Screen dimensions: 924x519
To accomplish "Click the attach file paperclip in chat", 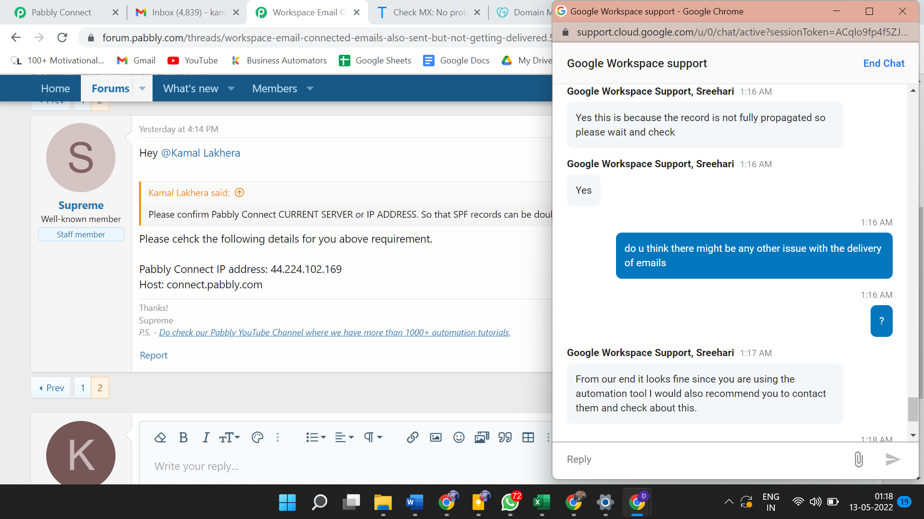I will (859, 459).
